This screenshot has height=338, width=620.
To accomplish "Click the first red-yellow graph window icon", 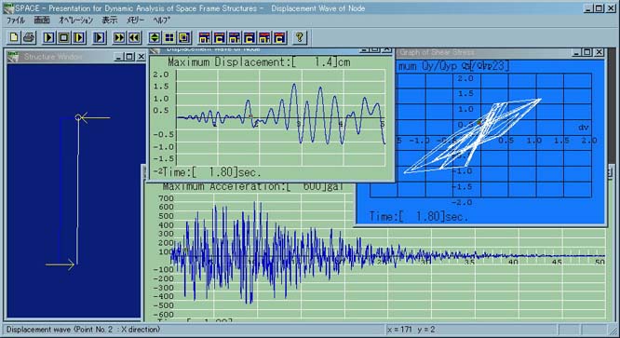I will (204, 37).
